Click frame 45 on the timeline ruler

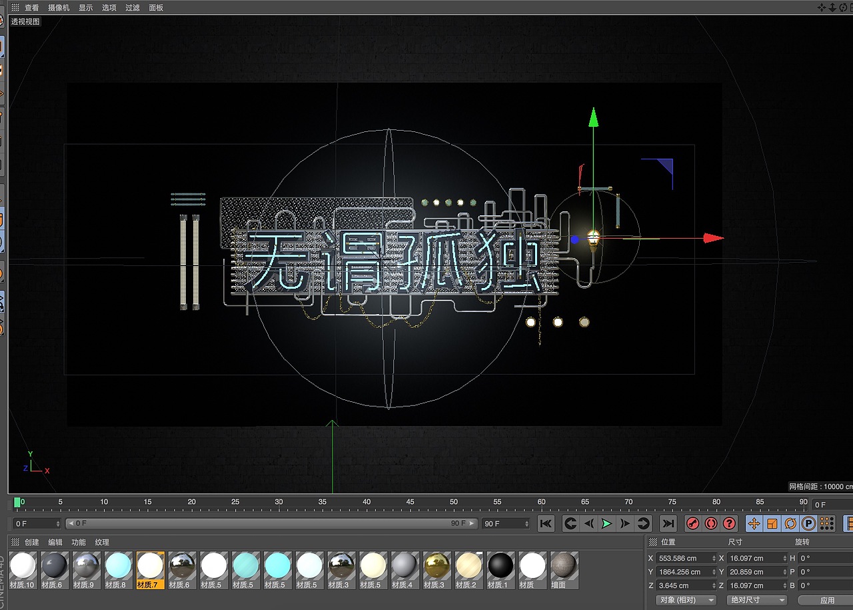coord(410,501)
